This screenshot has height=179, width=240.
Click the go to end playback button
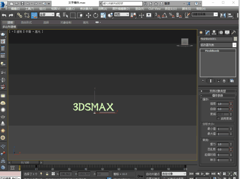click(x=213, y=174)
